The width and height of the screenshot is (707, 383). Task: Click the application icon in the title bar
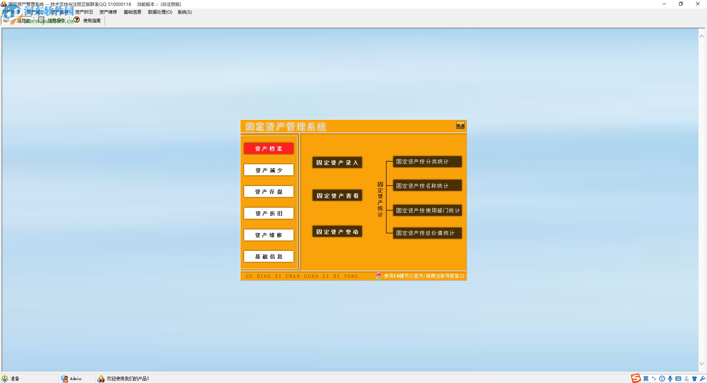tap(4, 4)
